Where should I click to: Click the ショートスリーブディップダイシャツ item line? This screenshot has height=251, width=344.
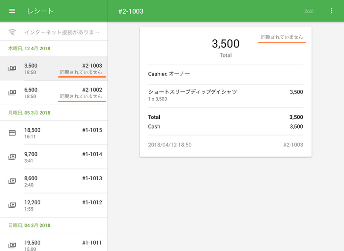(x=193, y=92)
